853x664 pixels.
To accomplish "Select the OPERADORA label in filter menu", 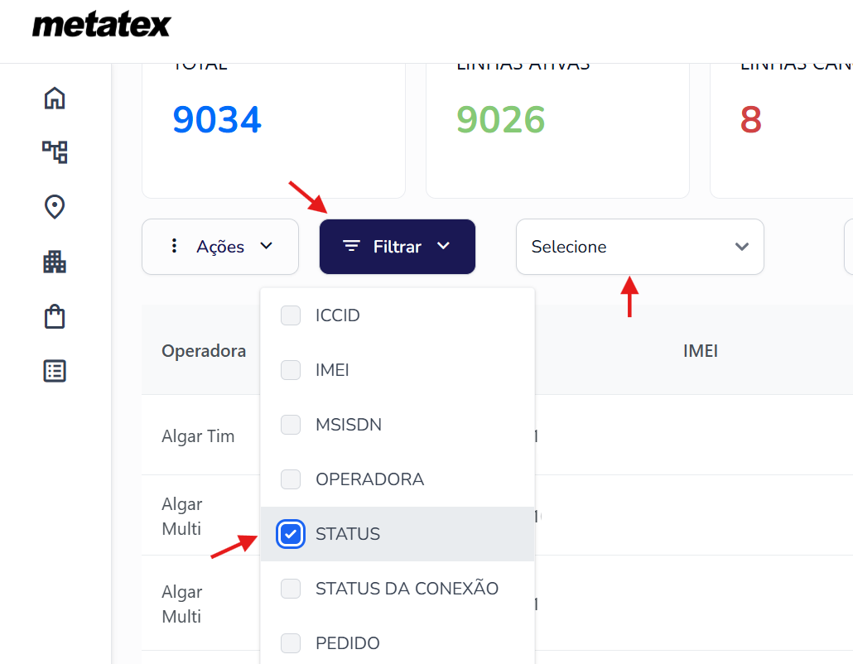I will tap(370, 479).
